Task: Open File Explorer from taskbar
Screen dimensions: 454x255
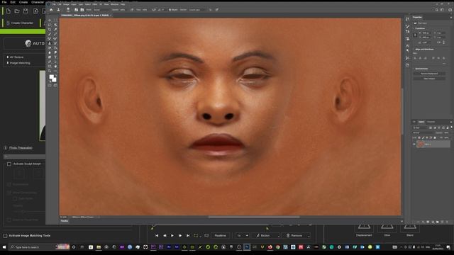Action: click(x=99, y=247)
